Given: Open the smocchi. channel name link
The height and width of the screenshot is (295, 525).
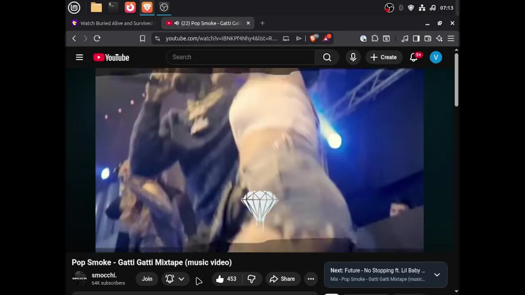Looking at the screenshot, I should (x=104, y=275).
